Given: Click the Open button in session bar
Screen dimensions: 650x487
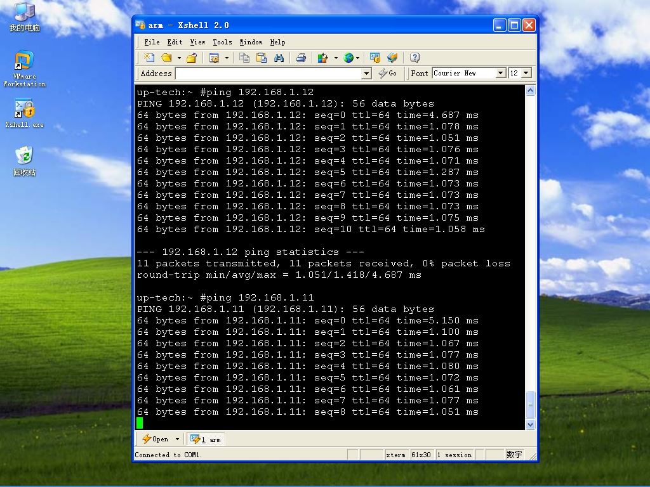Looking at the screenshot, I should (156, 439).
